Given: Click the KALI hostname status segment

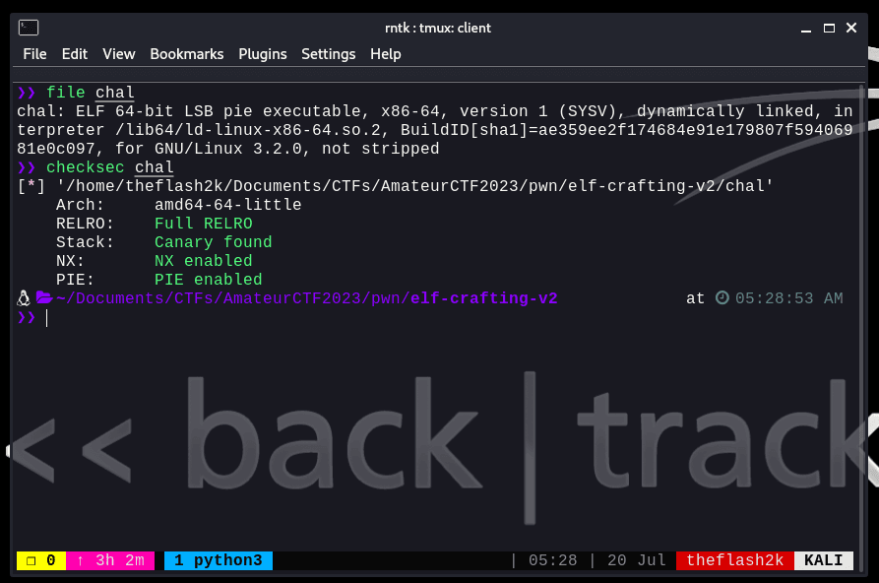Looking at the screenshot, I should point(823,560).
